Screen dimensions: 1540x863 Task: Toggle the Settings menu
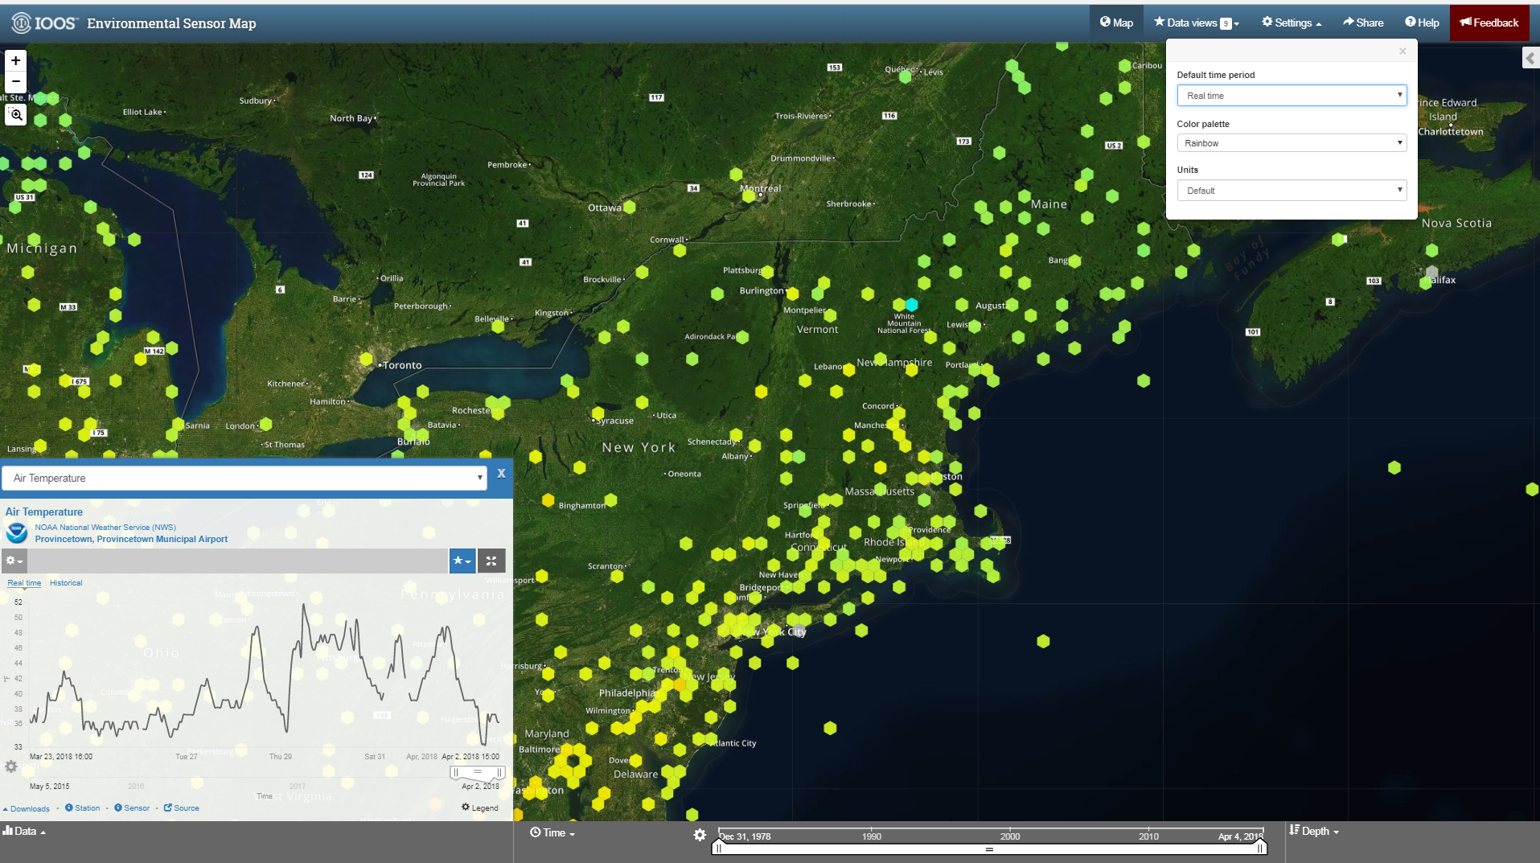click(x=1292, y=23)
